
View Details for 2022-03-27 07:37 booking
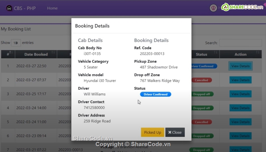click(x=241, y=80)
